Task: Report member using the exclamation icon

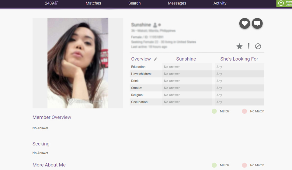Action: click(x=249, y=46)
